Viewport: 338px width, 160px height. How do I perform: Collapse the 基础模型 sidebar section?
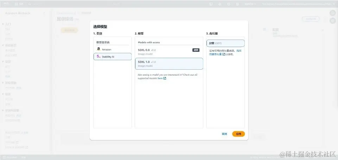(3, 45)
